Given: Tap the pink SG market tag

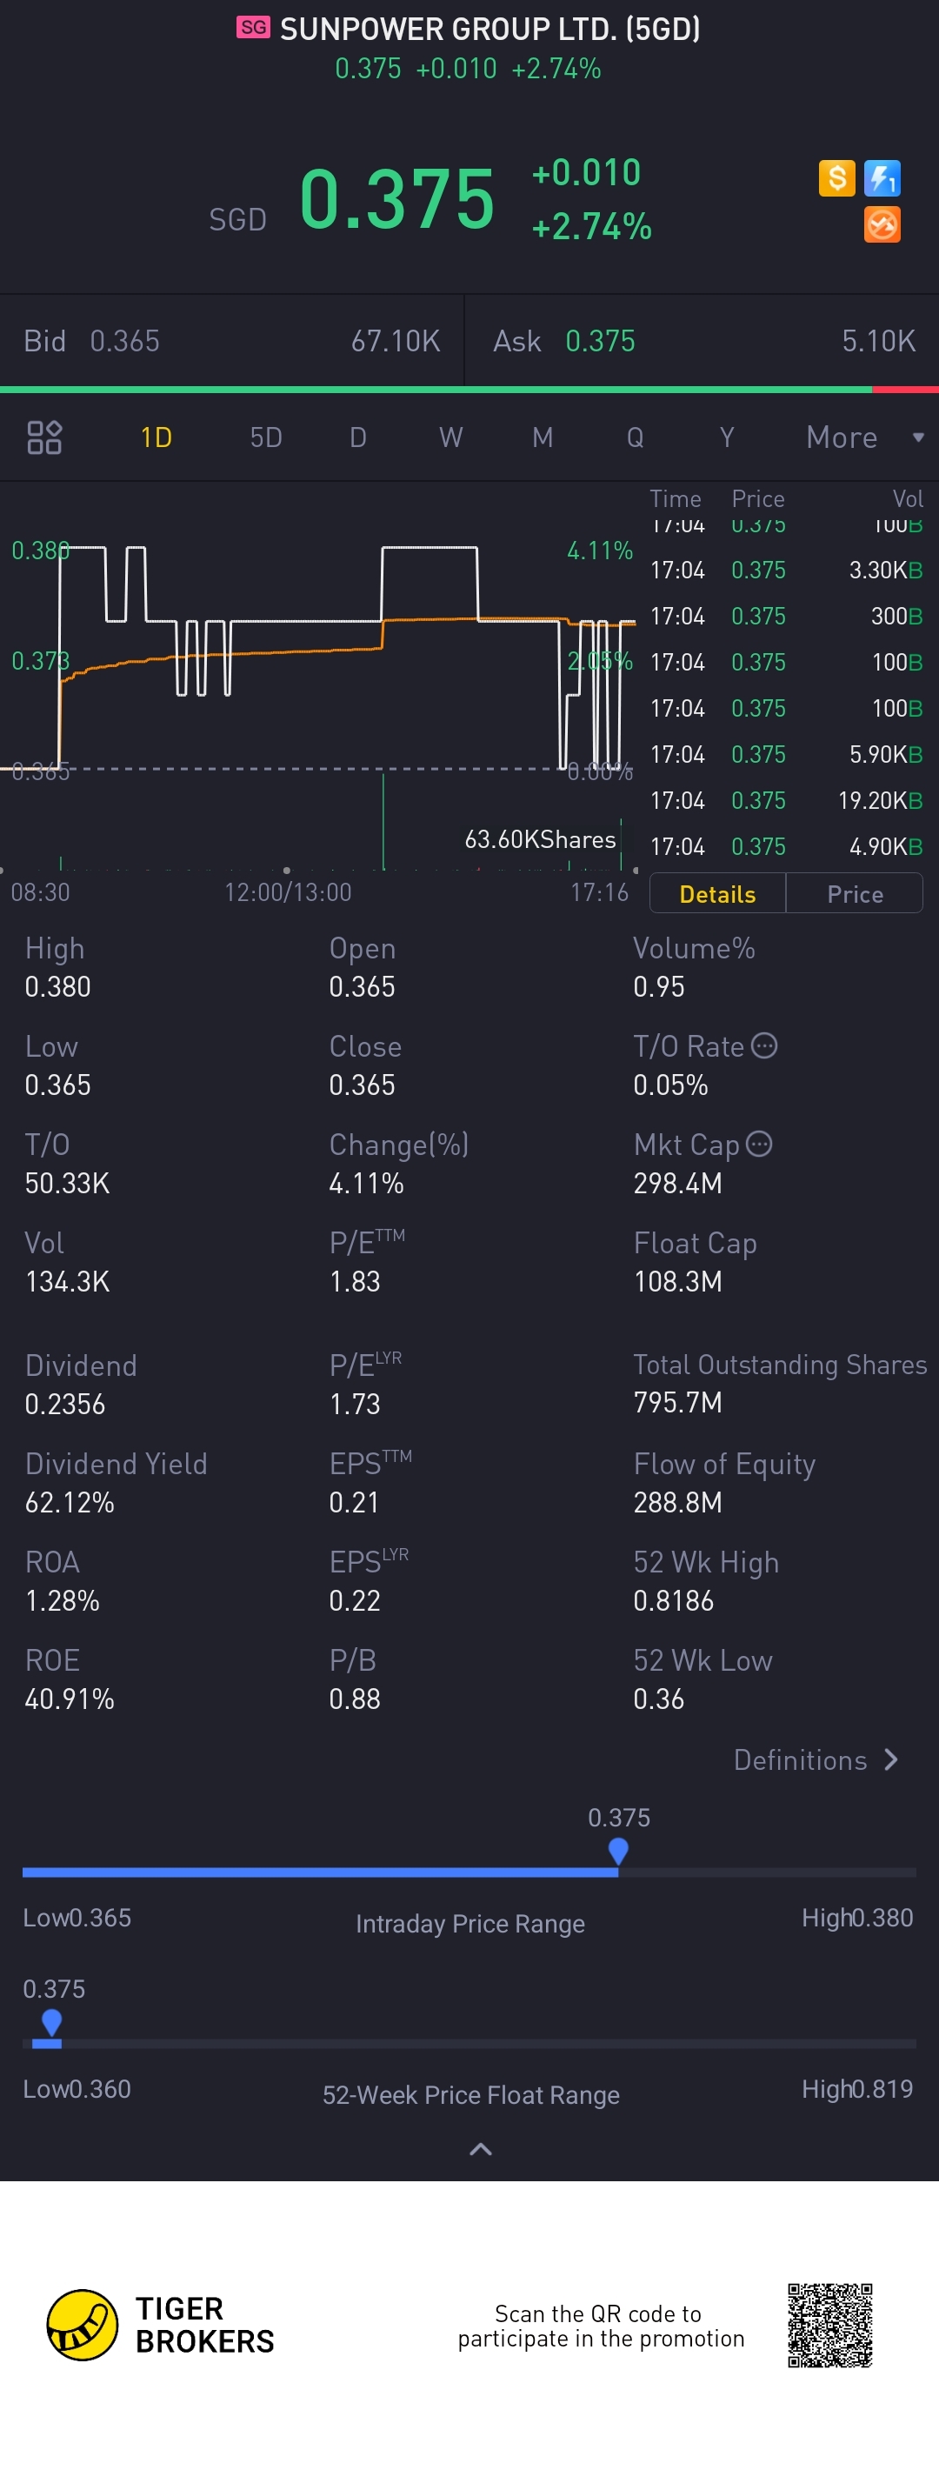Looking at the screenshot, I should coord(253,28).
